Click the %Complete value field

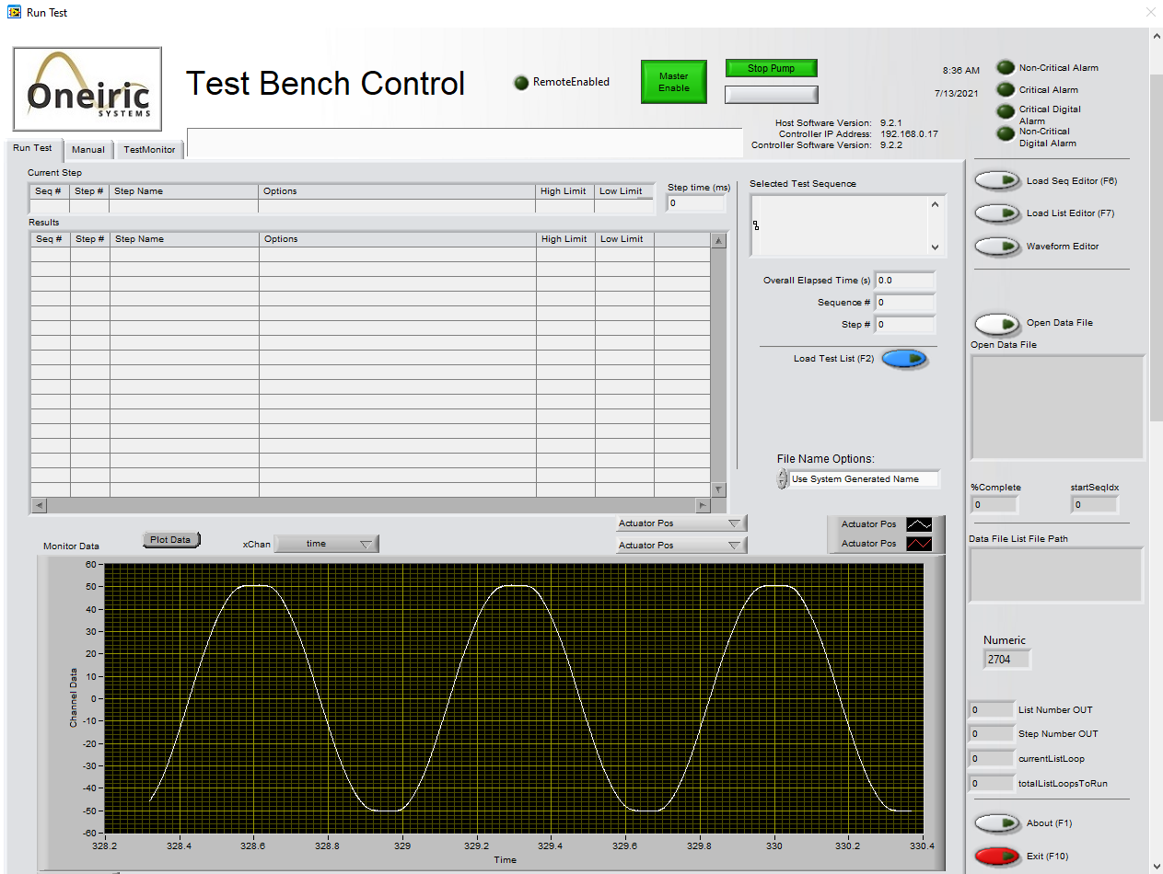(x=994, y=505)
